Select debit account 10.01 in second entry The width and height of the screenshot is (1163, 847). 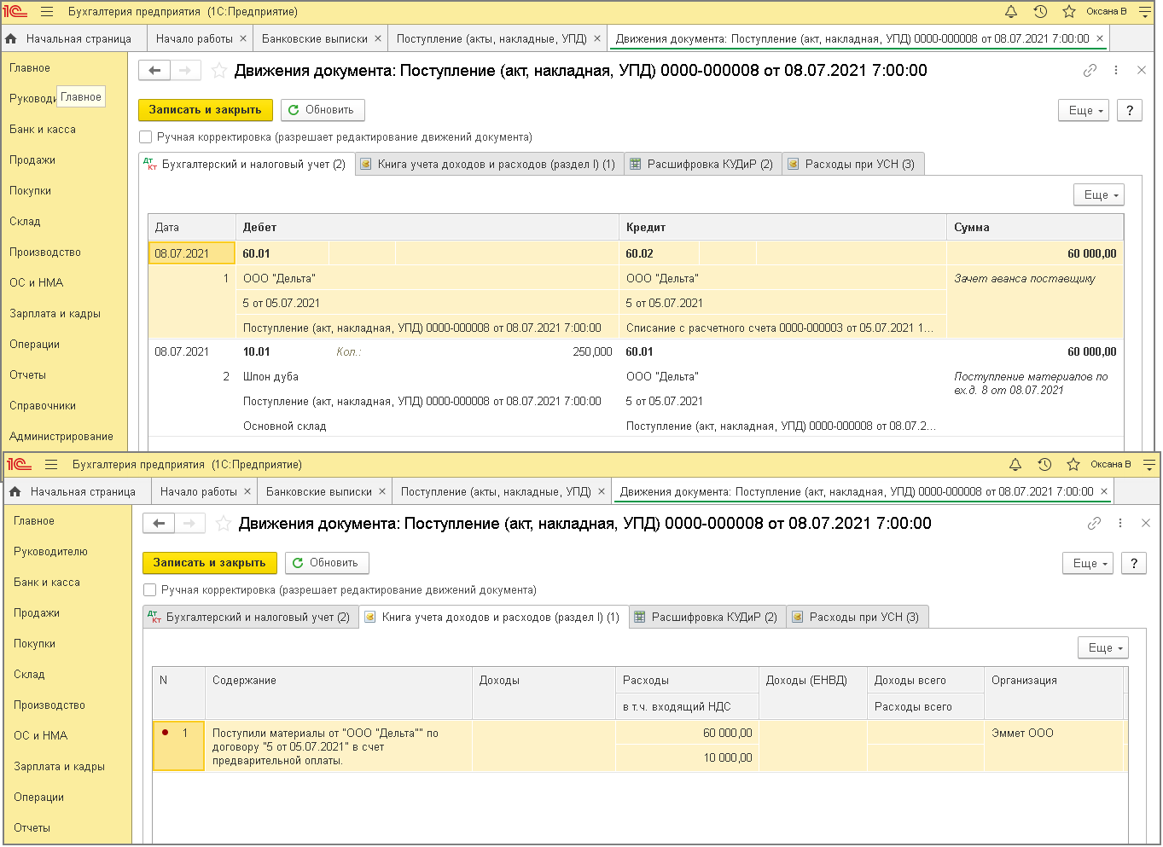[x=256, y=351]
